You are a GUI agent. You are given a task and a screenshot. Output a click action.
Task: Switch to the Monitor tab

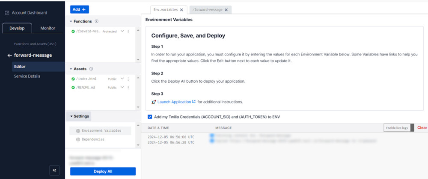pos(48,28)
